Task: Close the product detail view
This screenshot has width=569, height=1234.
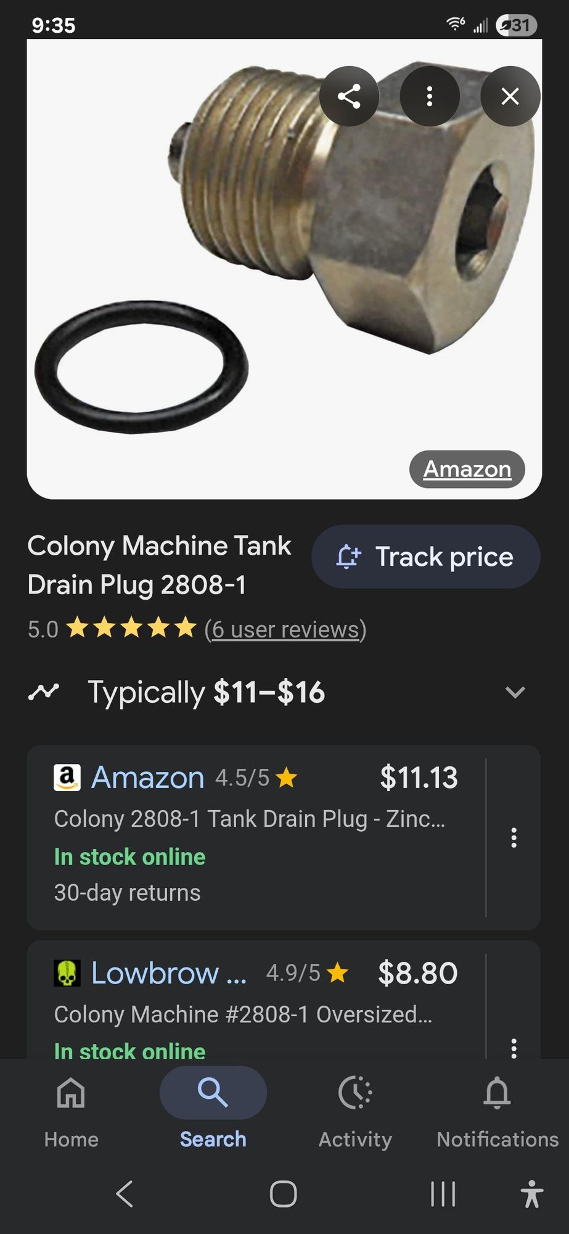Action: tap(510, 96)
